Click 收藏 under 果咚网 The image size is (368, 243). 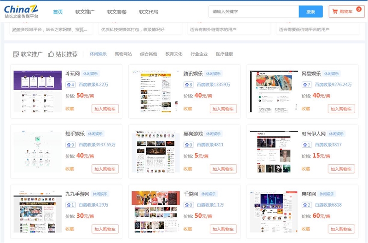click(x=306, y=229)
